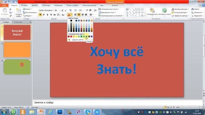
Task: Click the Find (Найти) button
Action: pos(195,9)
